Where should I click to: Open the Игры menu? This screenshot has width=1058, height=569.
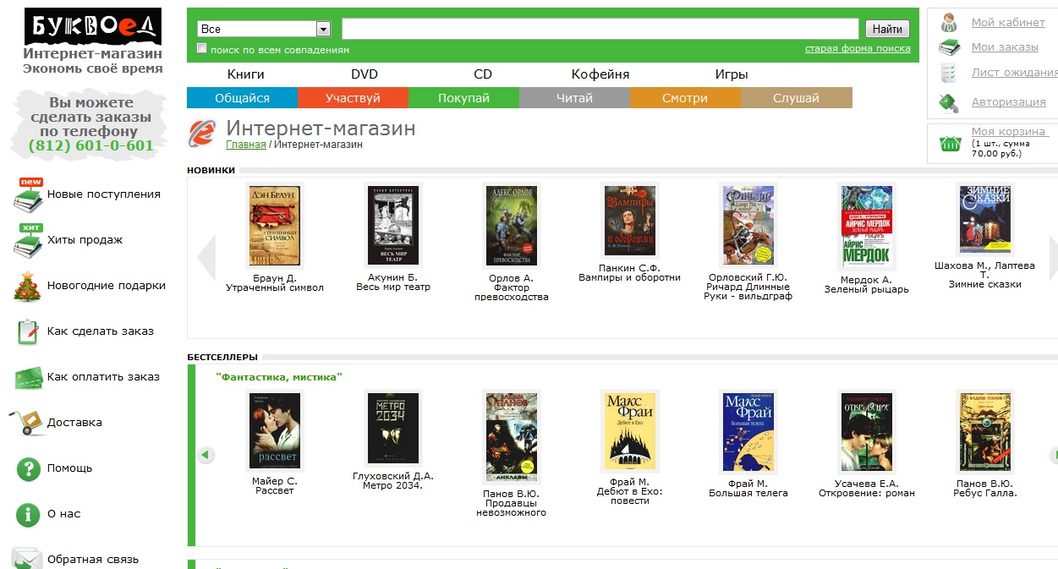pos(732,74)
